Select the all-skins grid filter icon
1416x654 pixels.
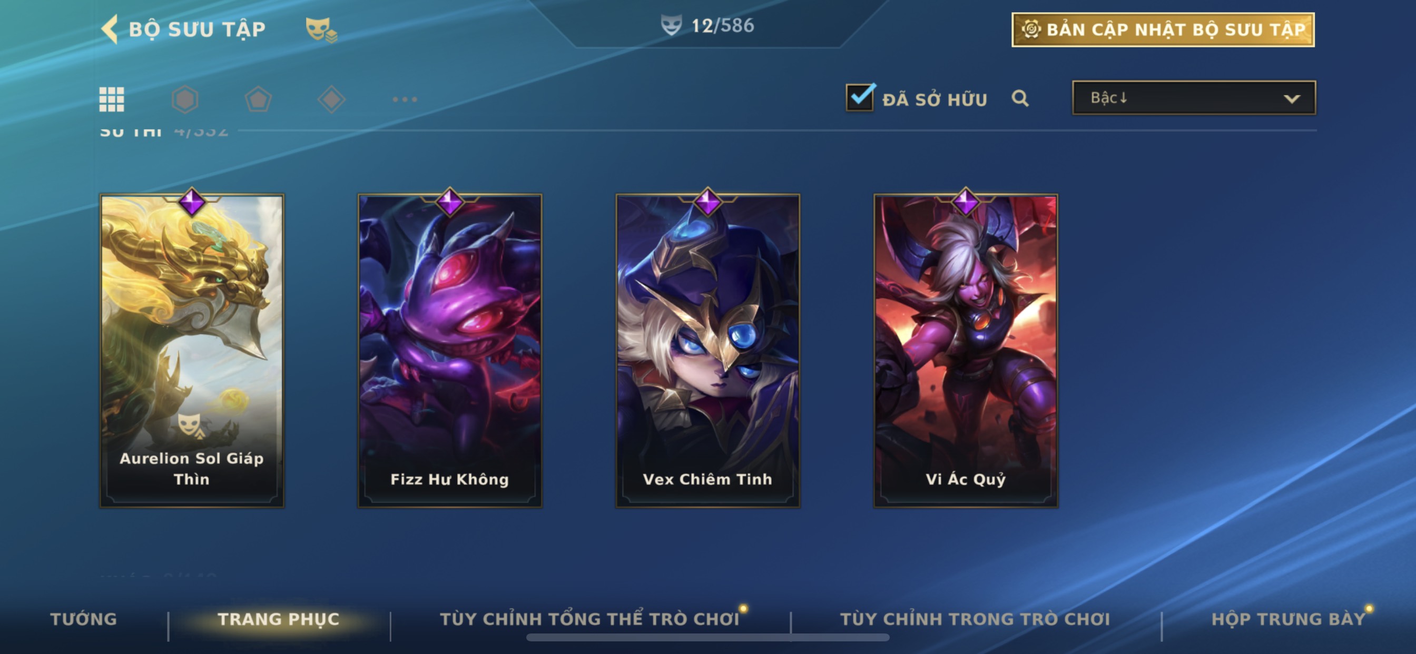[112, 100]
